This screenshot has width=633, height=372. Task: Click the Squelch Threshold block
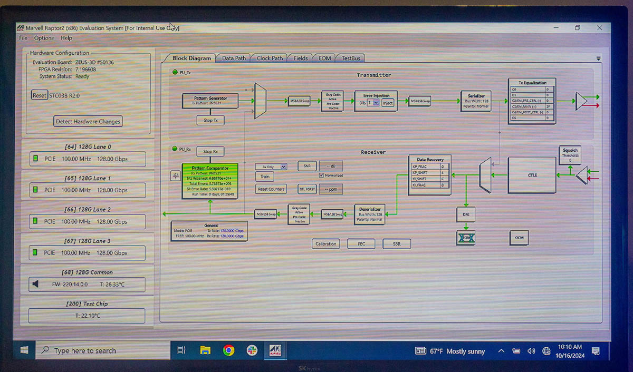pyautogui.click(x=570, y=155)
